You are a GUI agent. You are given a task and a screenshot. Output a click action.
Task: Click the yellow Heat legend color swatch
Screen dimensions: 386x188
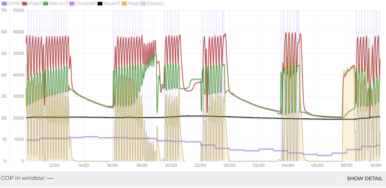pyautogui.click(x=124, y=4)
